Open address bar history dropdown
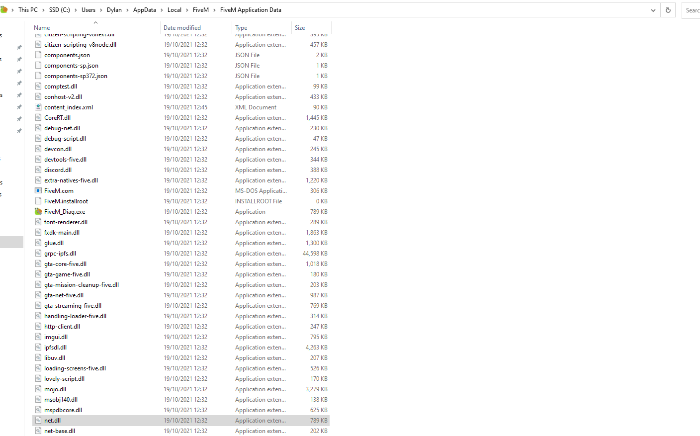The height and width of the screenshot is (436, 700). pos(653,10)
